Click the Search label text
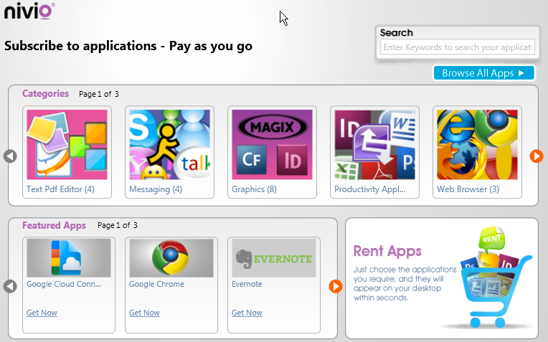 397,33
